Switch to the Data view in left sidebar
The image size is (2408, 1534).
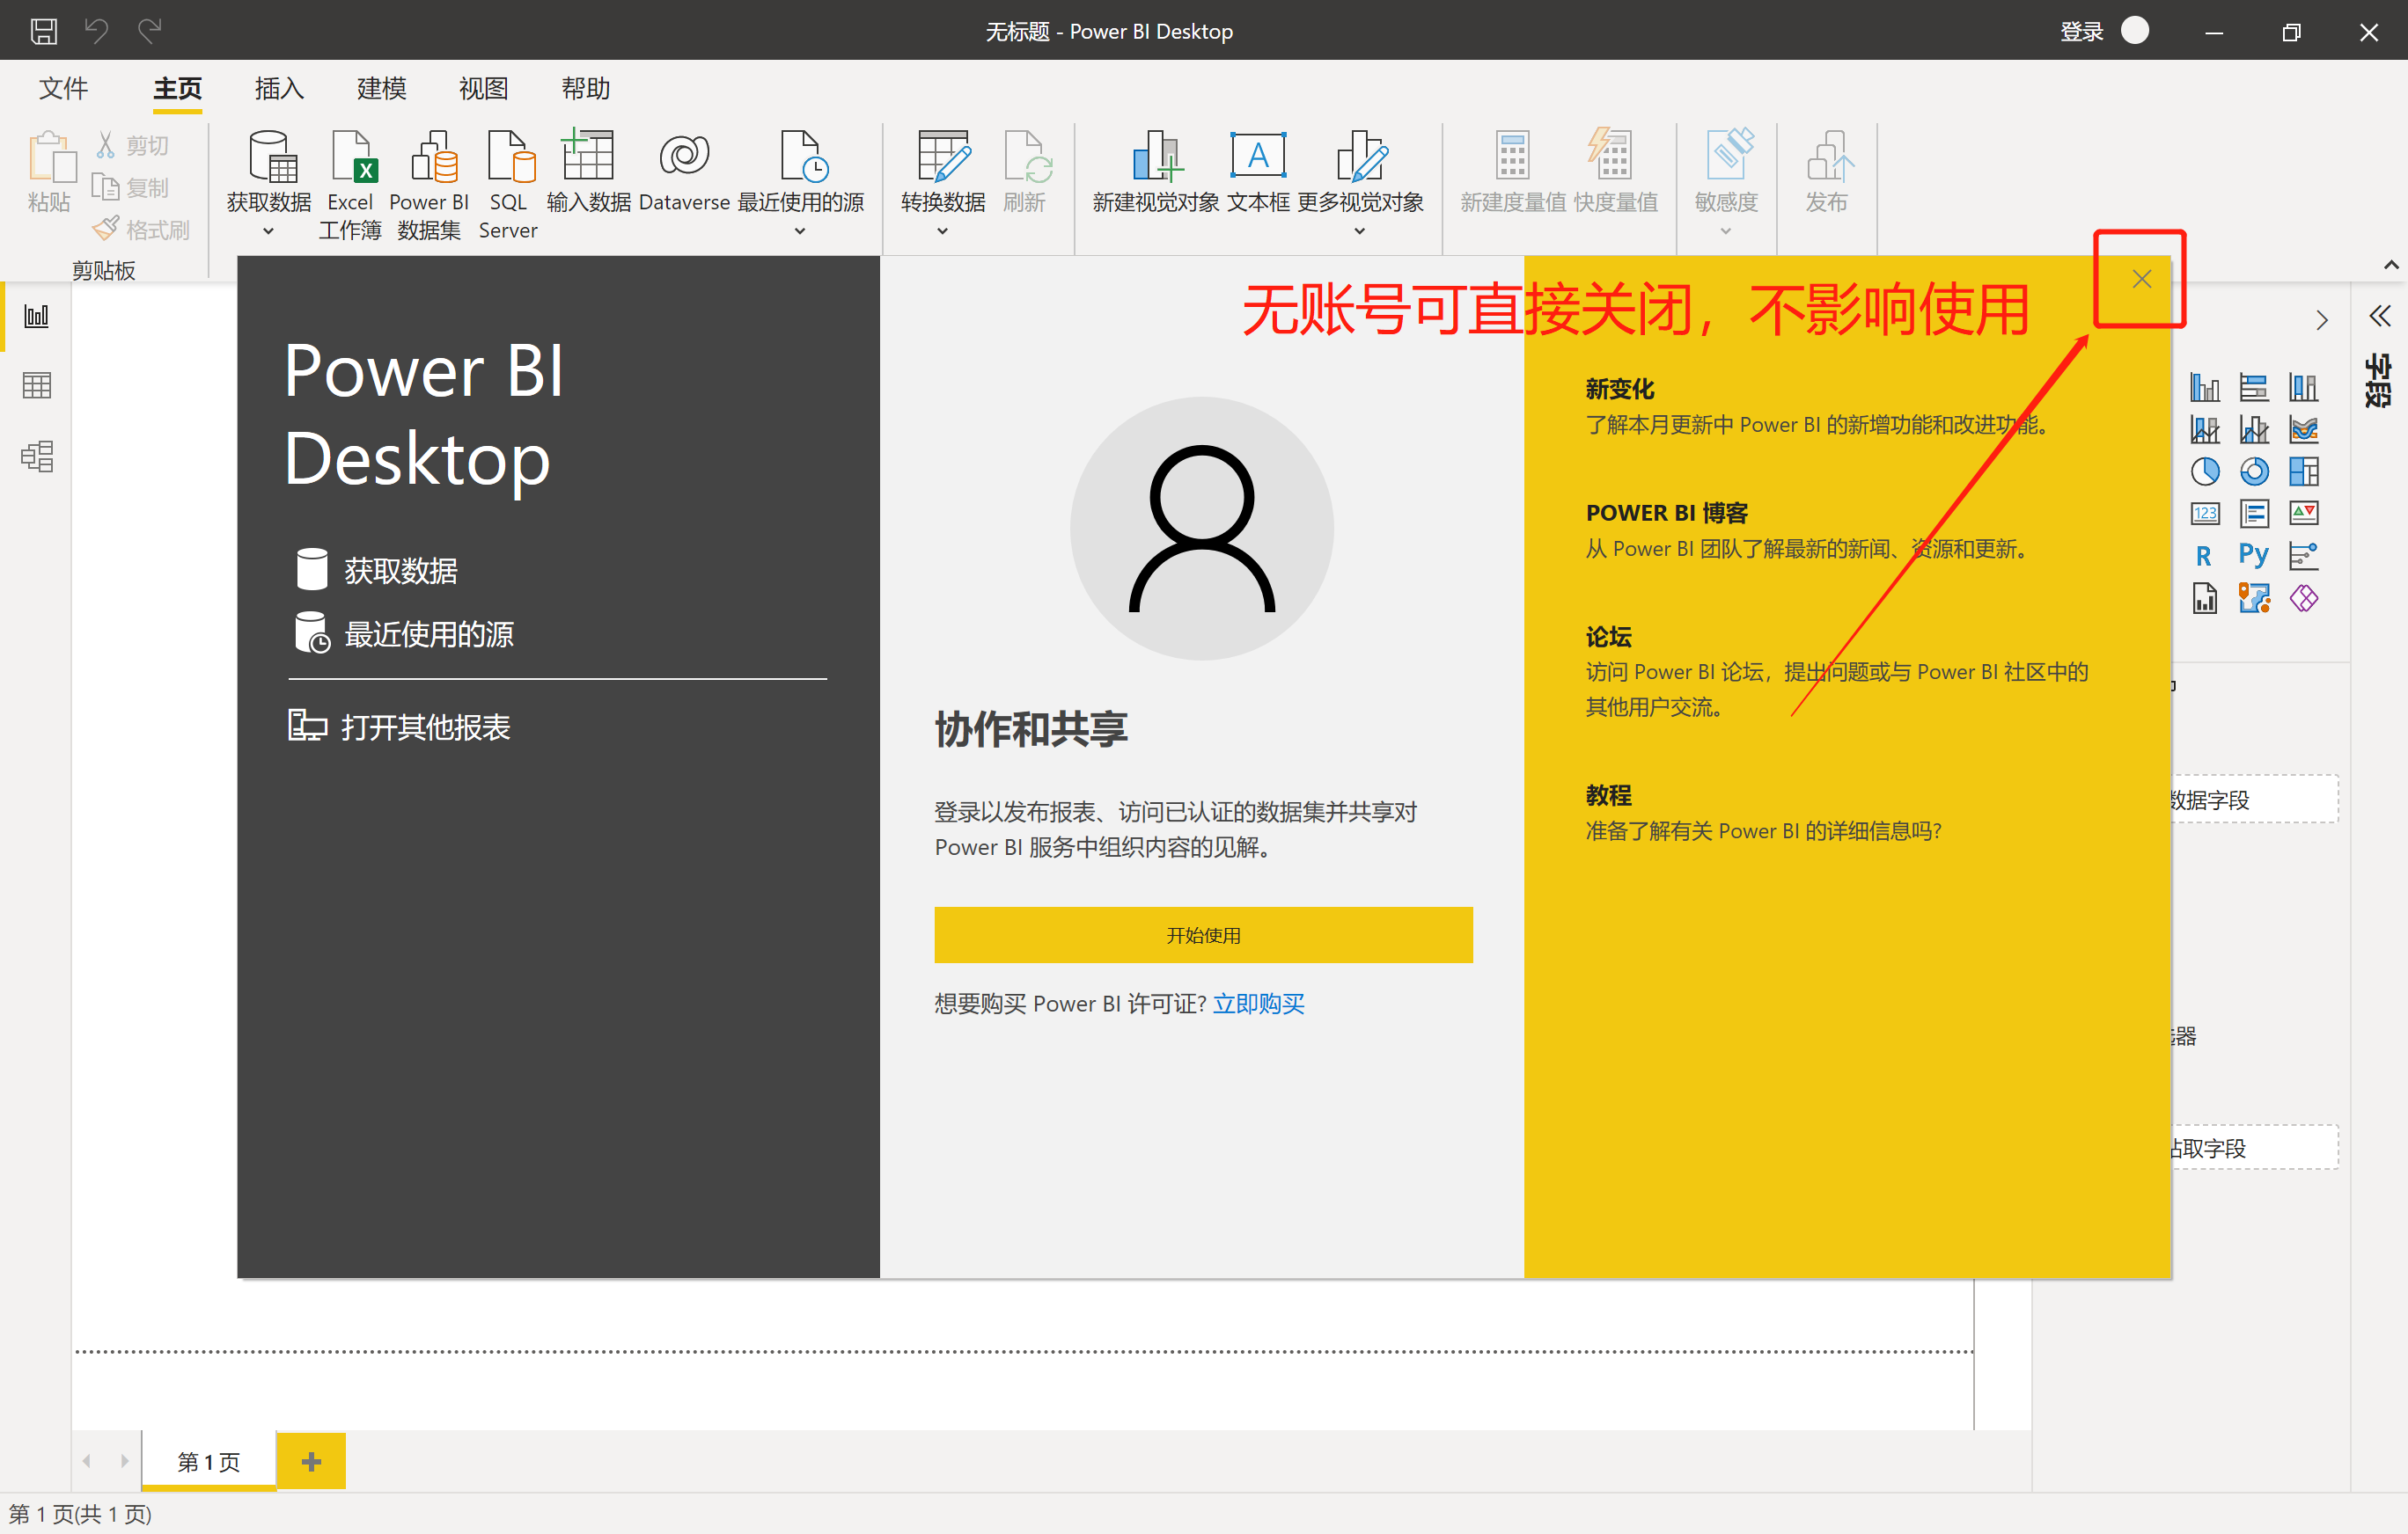pos(37,384)
